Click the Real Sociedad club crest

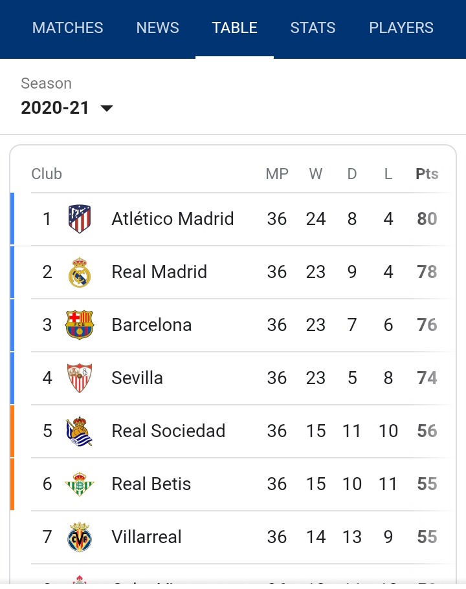(x=80, y=431)
